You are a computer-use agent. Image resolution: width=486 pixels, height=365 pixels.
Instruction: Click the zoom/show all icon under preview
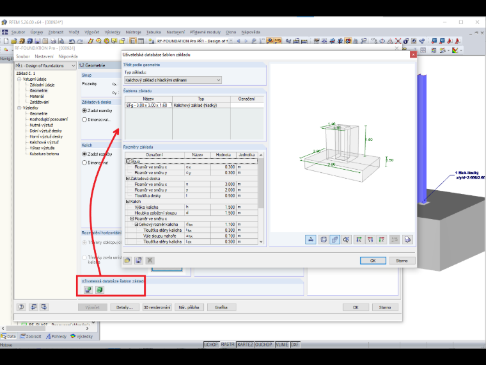point(346,239)
